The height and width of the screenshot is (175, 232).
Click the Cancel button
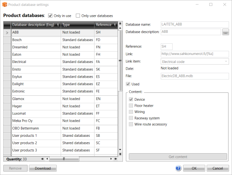[218, 168]
